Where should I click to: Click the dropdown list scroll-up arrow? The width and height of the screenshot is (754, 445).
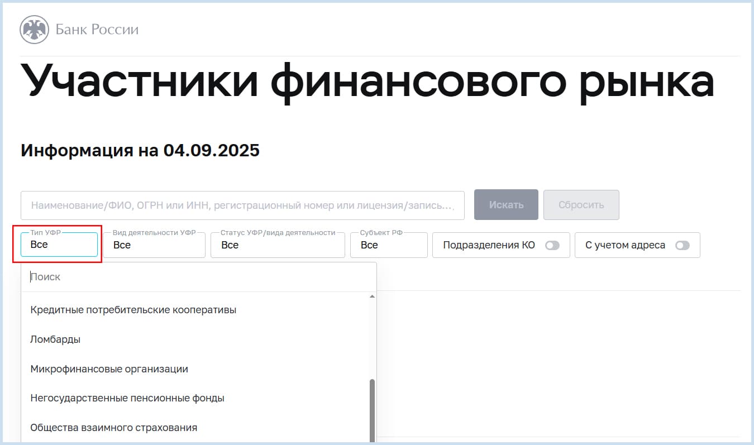373,296
